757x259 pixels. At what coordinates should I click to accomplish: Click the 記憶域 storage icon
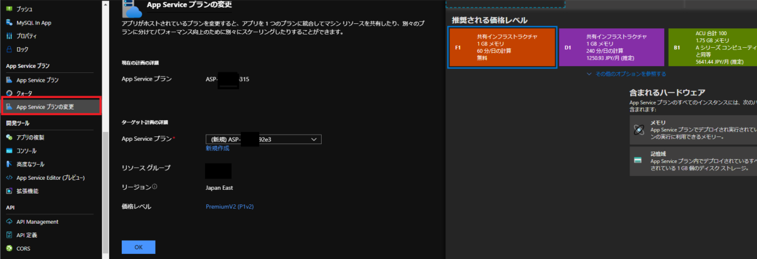coord(639,160)
